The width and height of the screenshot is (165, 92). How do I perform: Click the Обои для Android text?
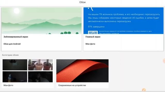pyautogui.click(x=12, y=44)
